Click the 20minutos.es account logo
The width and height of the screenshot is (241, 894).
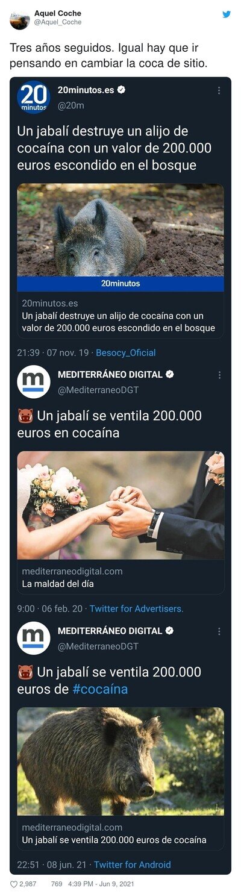pyautogui.click(x=34, y=97)
